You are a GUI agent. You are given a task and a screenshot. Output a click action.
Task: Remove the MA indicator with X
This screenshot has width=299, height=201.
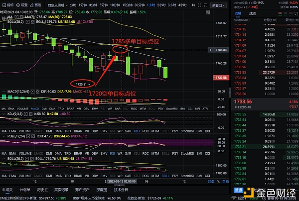(21, 17)
